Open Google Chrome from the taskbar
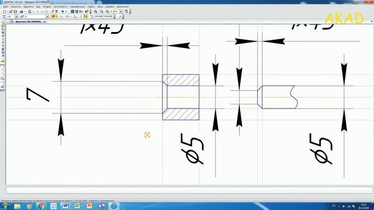This screenshot has width=374, height=210. (x=41, y=206)
